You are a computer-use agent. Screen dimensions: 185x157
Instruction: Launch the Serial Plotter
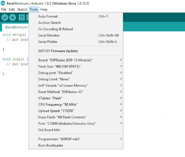pos(76,42)
